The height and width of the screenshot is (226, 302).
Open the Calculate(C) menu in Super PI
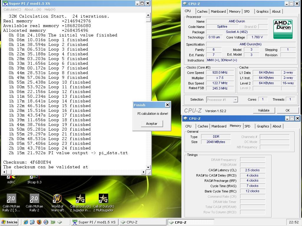pyautogui.click(x=12, y=9)
